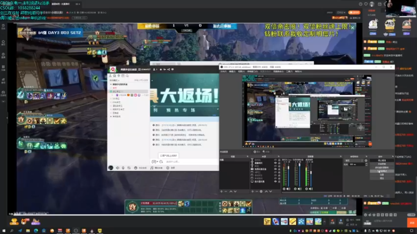This screenshot has height=234, width=417.
Task: Mute second OBS mixer channel speaker
Action: [300, 189]
